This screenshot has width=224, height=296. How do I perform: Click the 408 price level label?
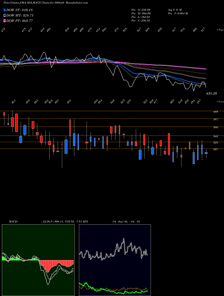(215, 112)
